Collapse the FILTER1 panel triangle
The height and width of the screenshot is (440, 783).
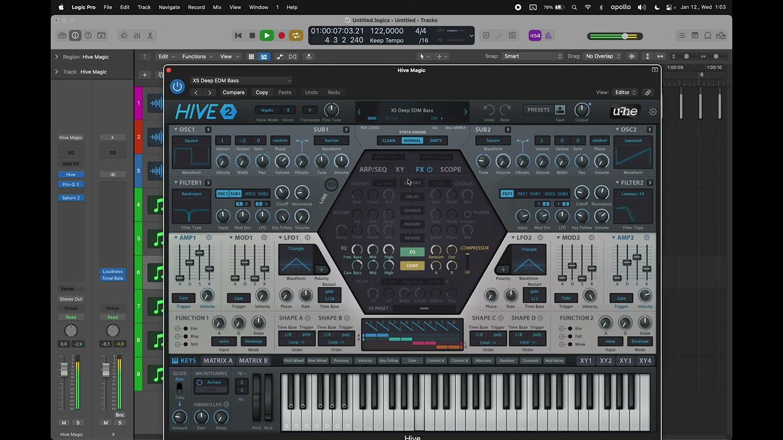coord(176,182)
